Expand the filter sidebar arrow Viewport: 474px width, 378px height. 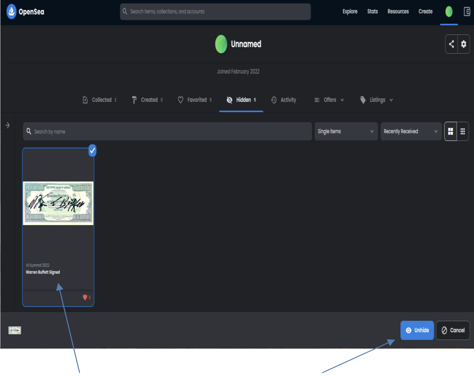coord(8,125)
